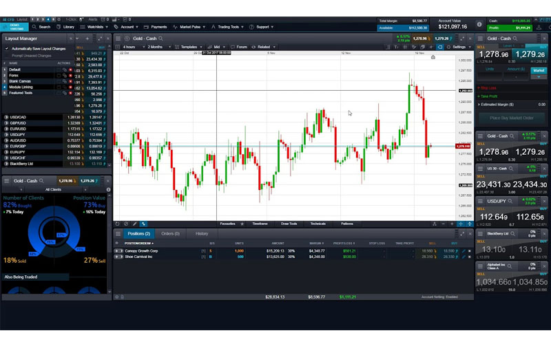Open the Patterns tab below chart
The image size is (551, 353).
347,224
